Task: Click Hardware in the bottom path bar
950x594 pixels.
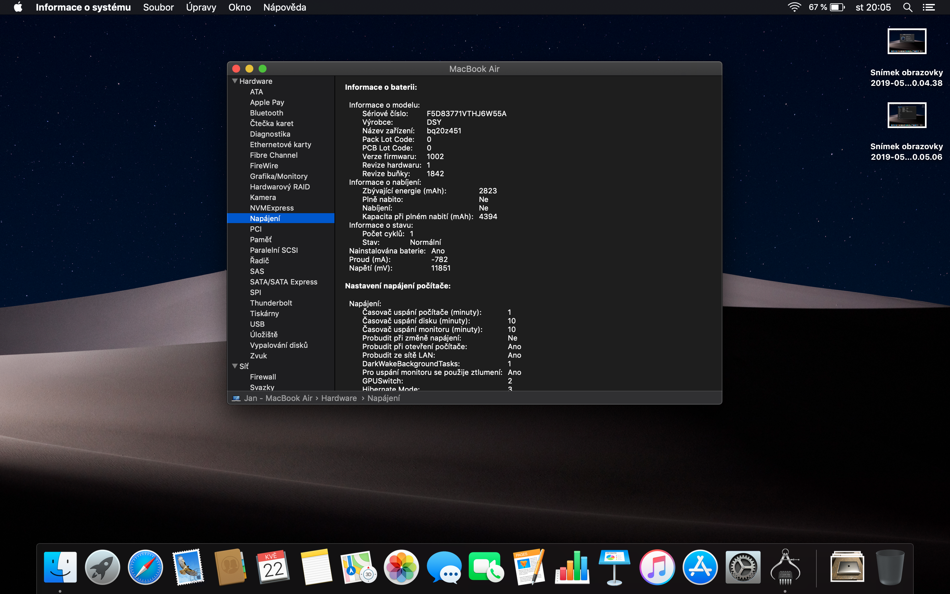Action: [x=339, y=398]
